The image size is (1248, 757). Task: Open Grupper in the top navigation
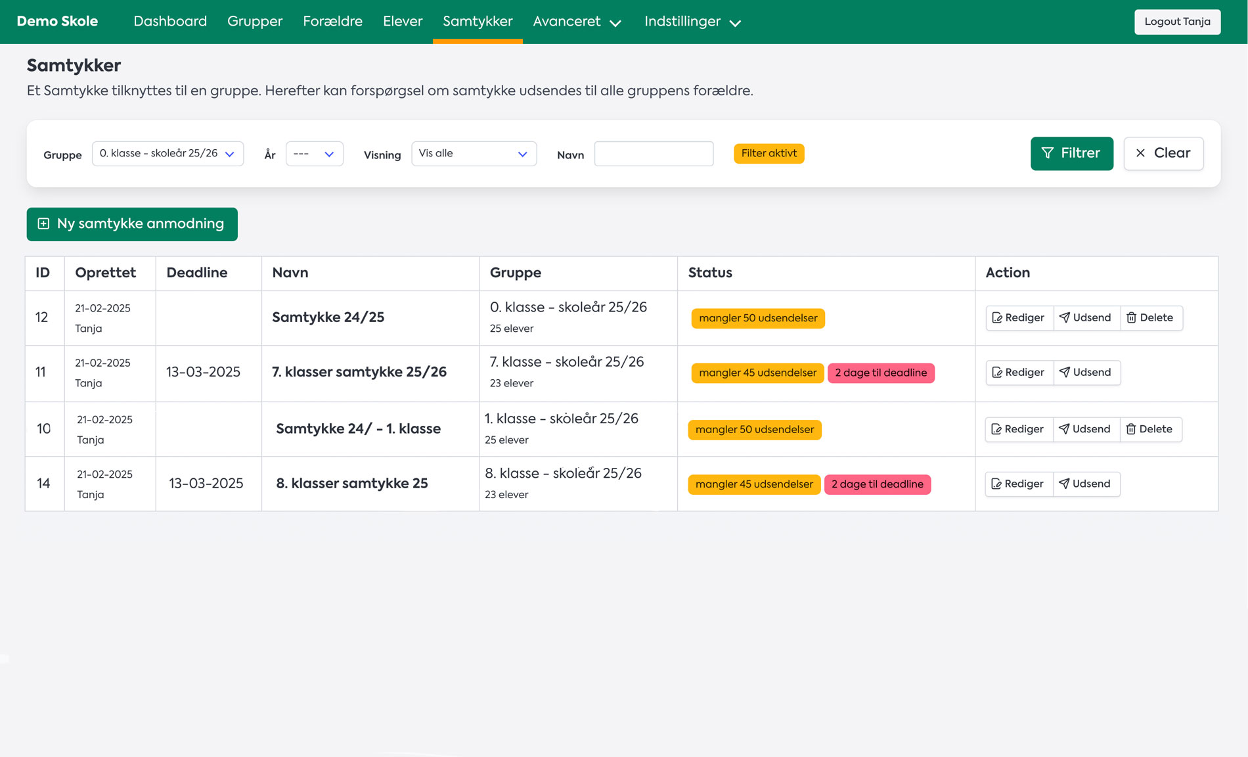[x=255, y=22]
